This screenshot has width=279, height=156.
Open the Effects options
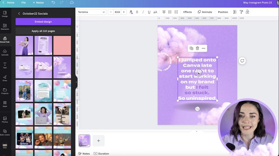click(x=188, y=12)
